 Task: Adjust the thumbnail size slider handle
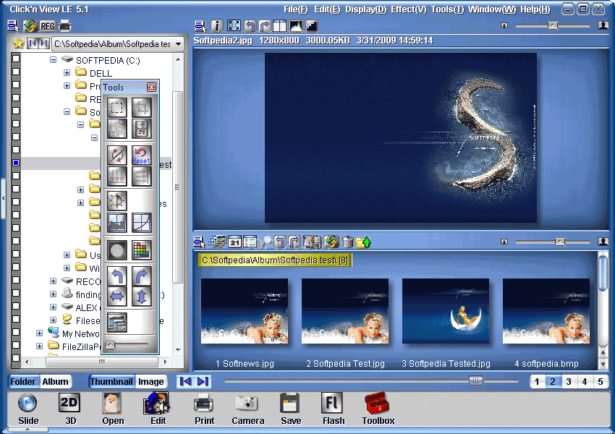560,242
